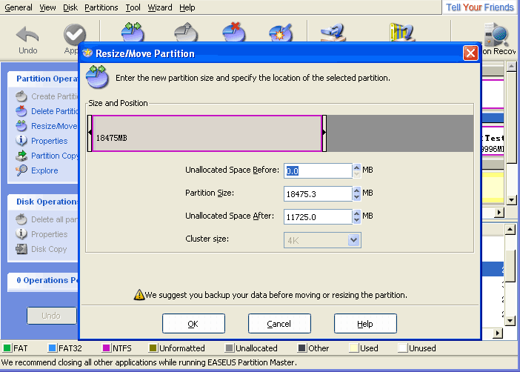Image resolution: width=520 pixels, height=372 pixels.
Task: Click the Delete Partition sidebar icon
Action: point(21,111)
